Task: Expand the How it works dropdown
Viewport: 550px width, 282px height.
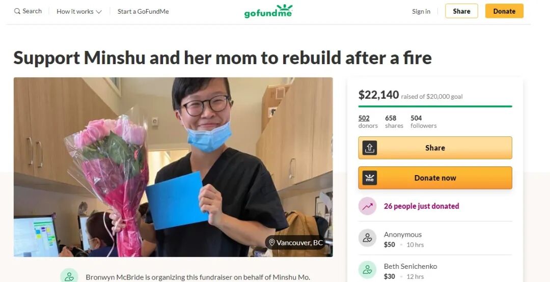Action: pos(79,11)
